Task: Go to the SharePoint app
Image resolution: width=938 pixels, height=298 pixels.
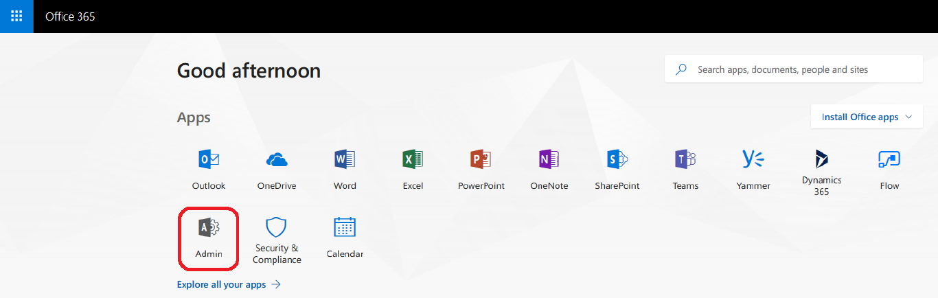Action: pos(617,168)
